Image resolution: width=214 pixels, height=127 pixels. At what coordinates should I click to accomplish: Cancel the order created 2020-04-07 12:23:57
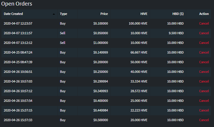[204, 23]
